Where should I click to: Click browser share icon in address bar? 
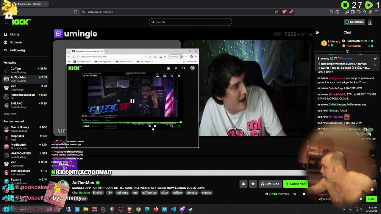click(277, 12)
